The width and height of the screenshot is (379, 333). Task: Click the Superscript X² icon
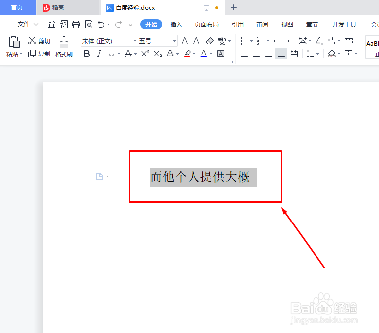pyautogui.click(x=145, y=54)
